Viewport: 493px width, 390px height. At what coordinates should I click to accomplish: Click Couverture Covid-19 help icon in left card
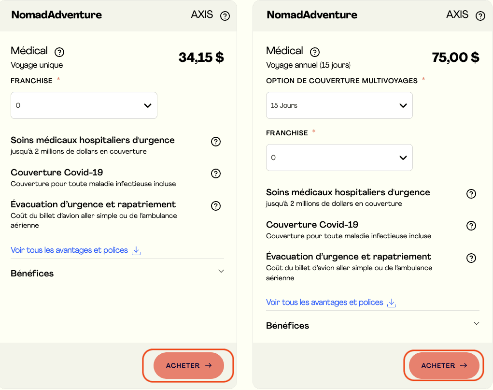[216, 173]
